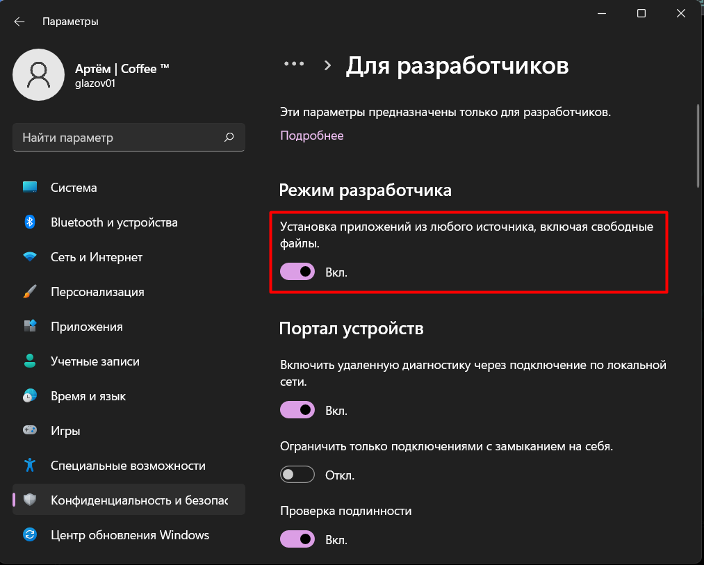Expand the breadcrumb ellipsis menu
704x565 pixels.
(x=294, y=63)
